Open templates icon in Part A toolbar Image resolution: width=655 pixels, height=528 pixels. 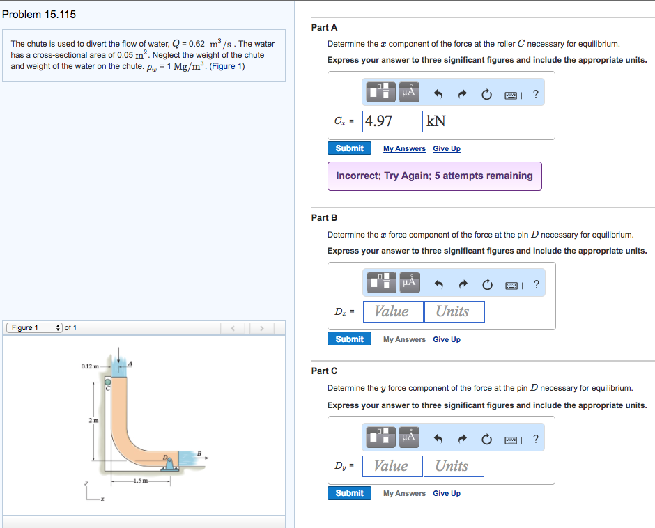pos(381,92)
